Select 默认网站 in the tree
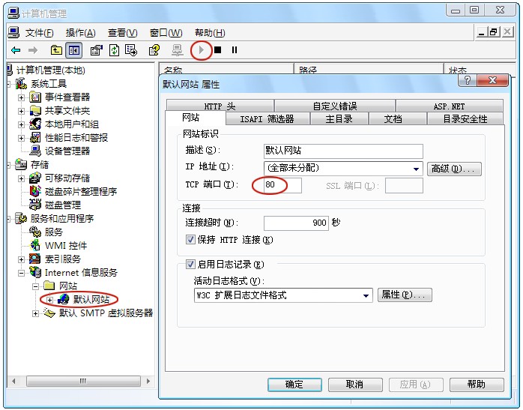 coord(91,299)
